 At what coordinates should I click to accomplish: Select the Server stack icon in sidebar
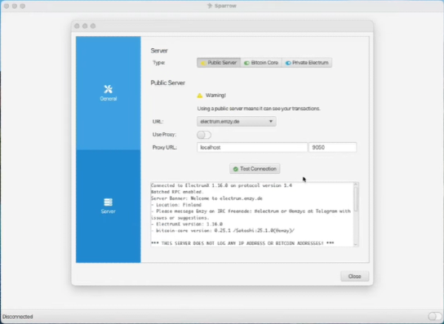[x=108, y=202]
